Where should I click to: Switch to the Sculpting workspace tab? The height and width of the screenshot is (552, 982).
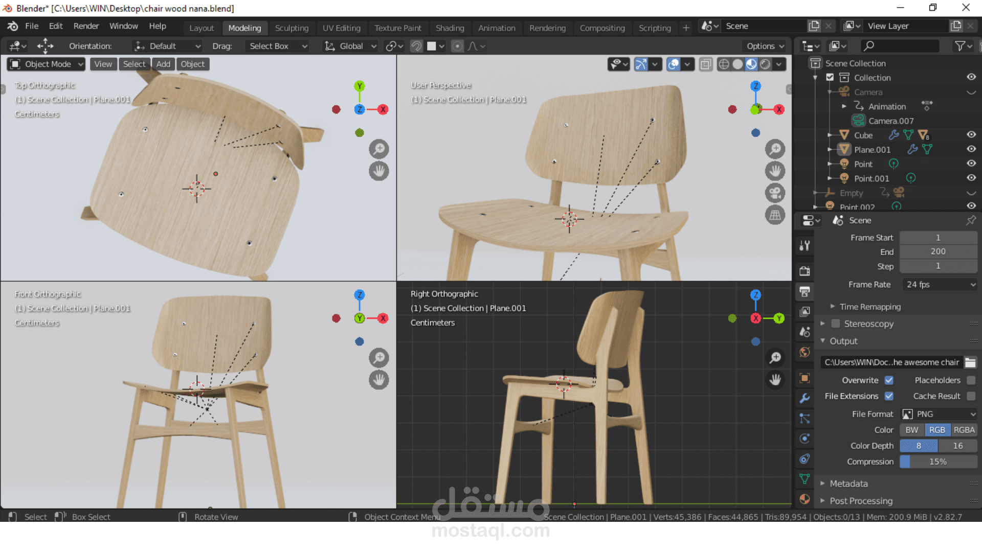292,28
